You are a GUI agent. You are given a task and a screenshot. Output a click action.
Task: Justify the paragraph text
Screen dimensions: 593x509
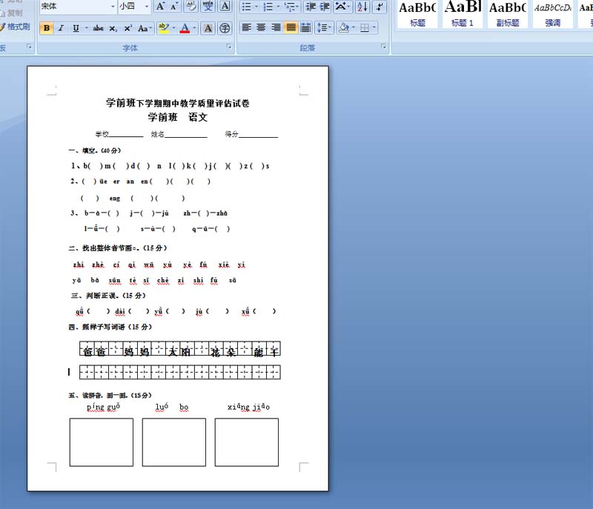[291, 27]
